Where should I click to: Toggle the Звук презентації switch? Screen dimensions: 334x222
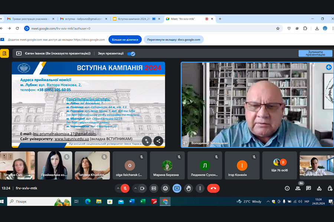[x=131, y=54]
